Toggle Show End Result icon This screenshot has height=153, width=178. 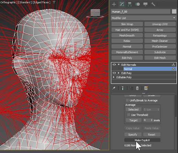click(x=122, y=88)
